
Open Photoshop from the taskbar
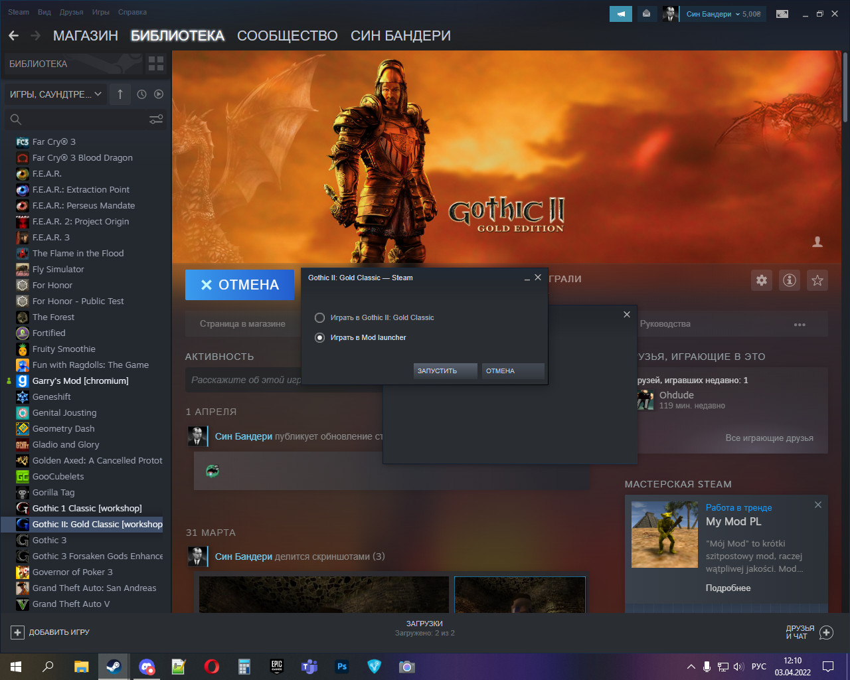point(342,666)
